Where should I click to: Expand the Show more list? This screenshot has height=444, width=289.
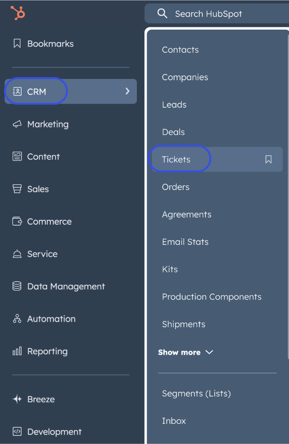click(185, 352)
